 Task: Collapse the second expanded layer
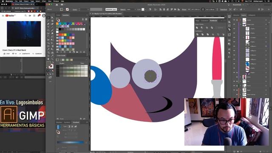tap(241, 24)
